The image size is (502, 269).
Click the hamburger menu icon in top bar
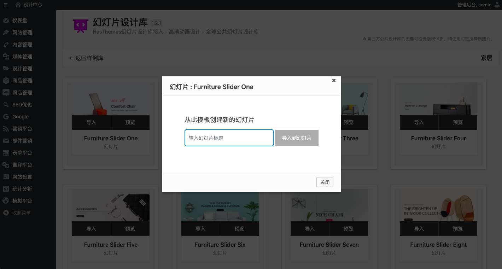(x=5, y=5)
